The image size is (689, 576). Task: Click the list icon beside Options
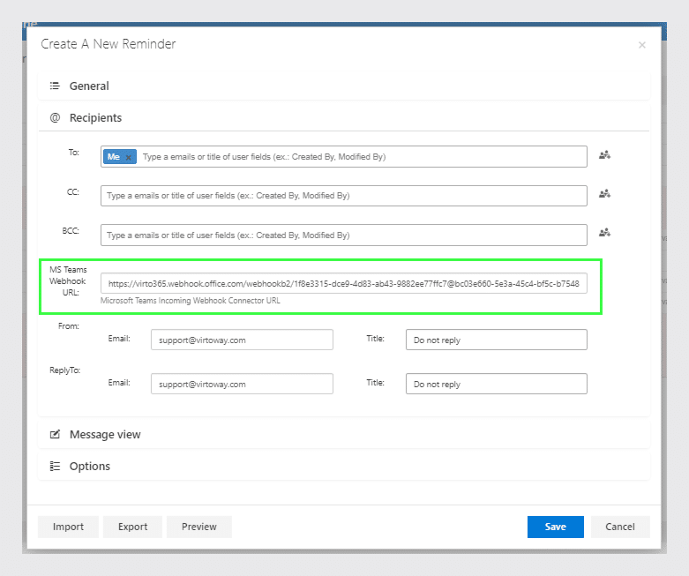[55, 466]
